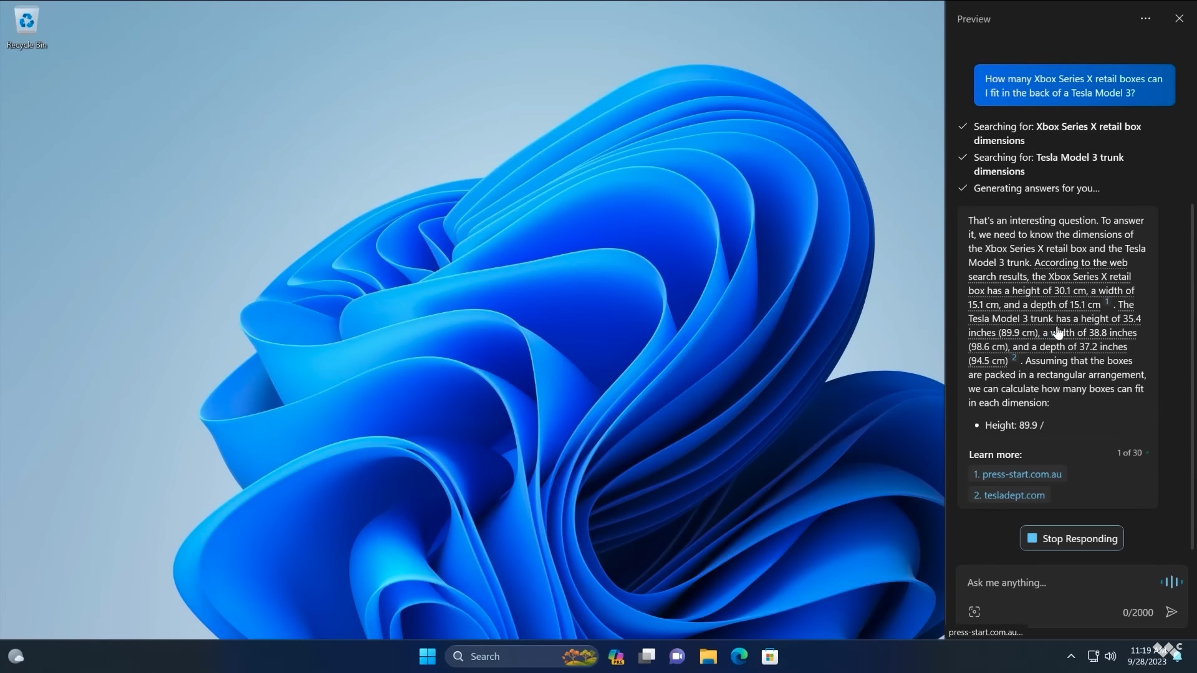Show hidden system tray icons
The width and height of the screenshot is (1197, 673).
tap(1071, 656)
